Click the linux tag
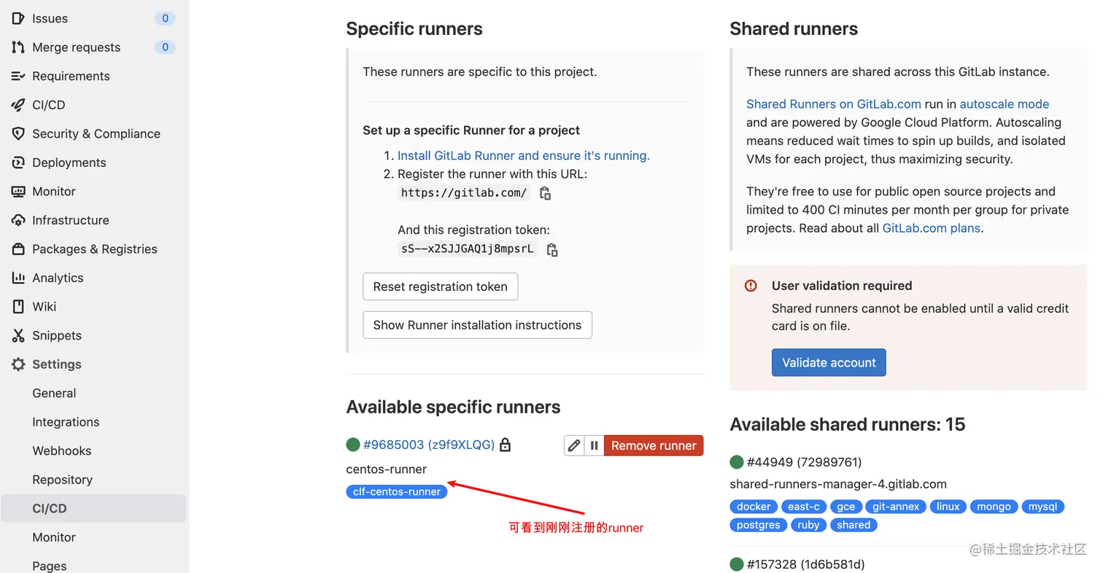 (948, 507)
